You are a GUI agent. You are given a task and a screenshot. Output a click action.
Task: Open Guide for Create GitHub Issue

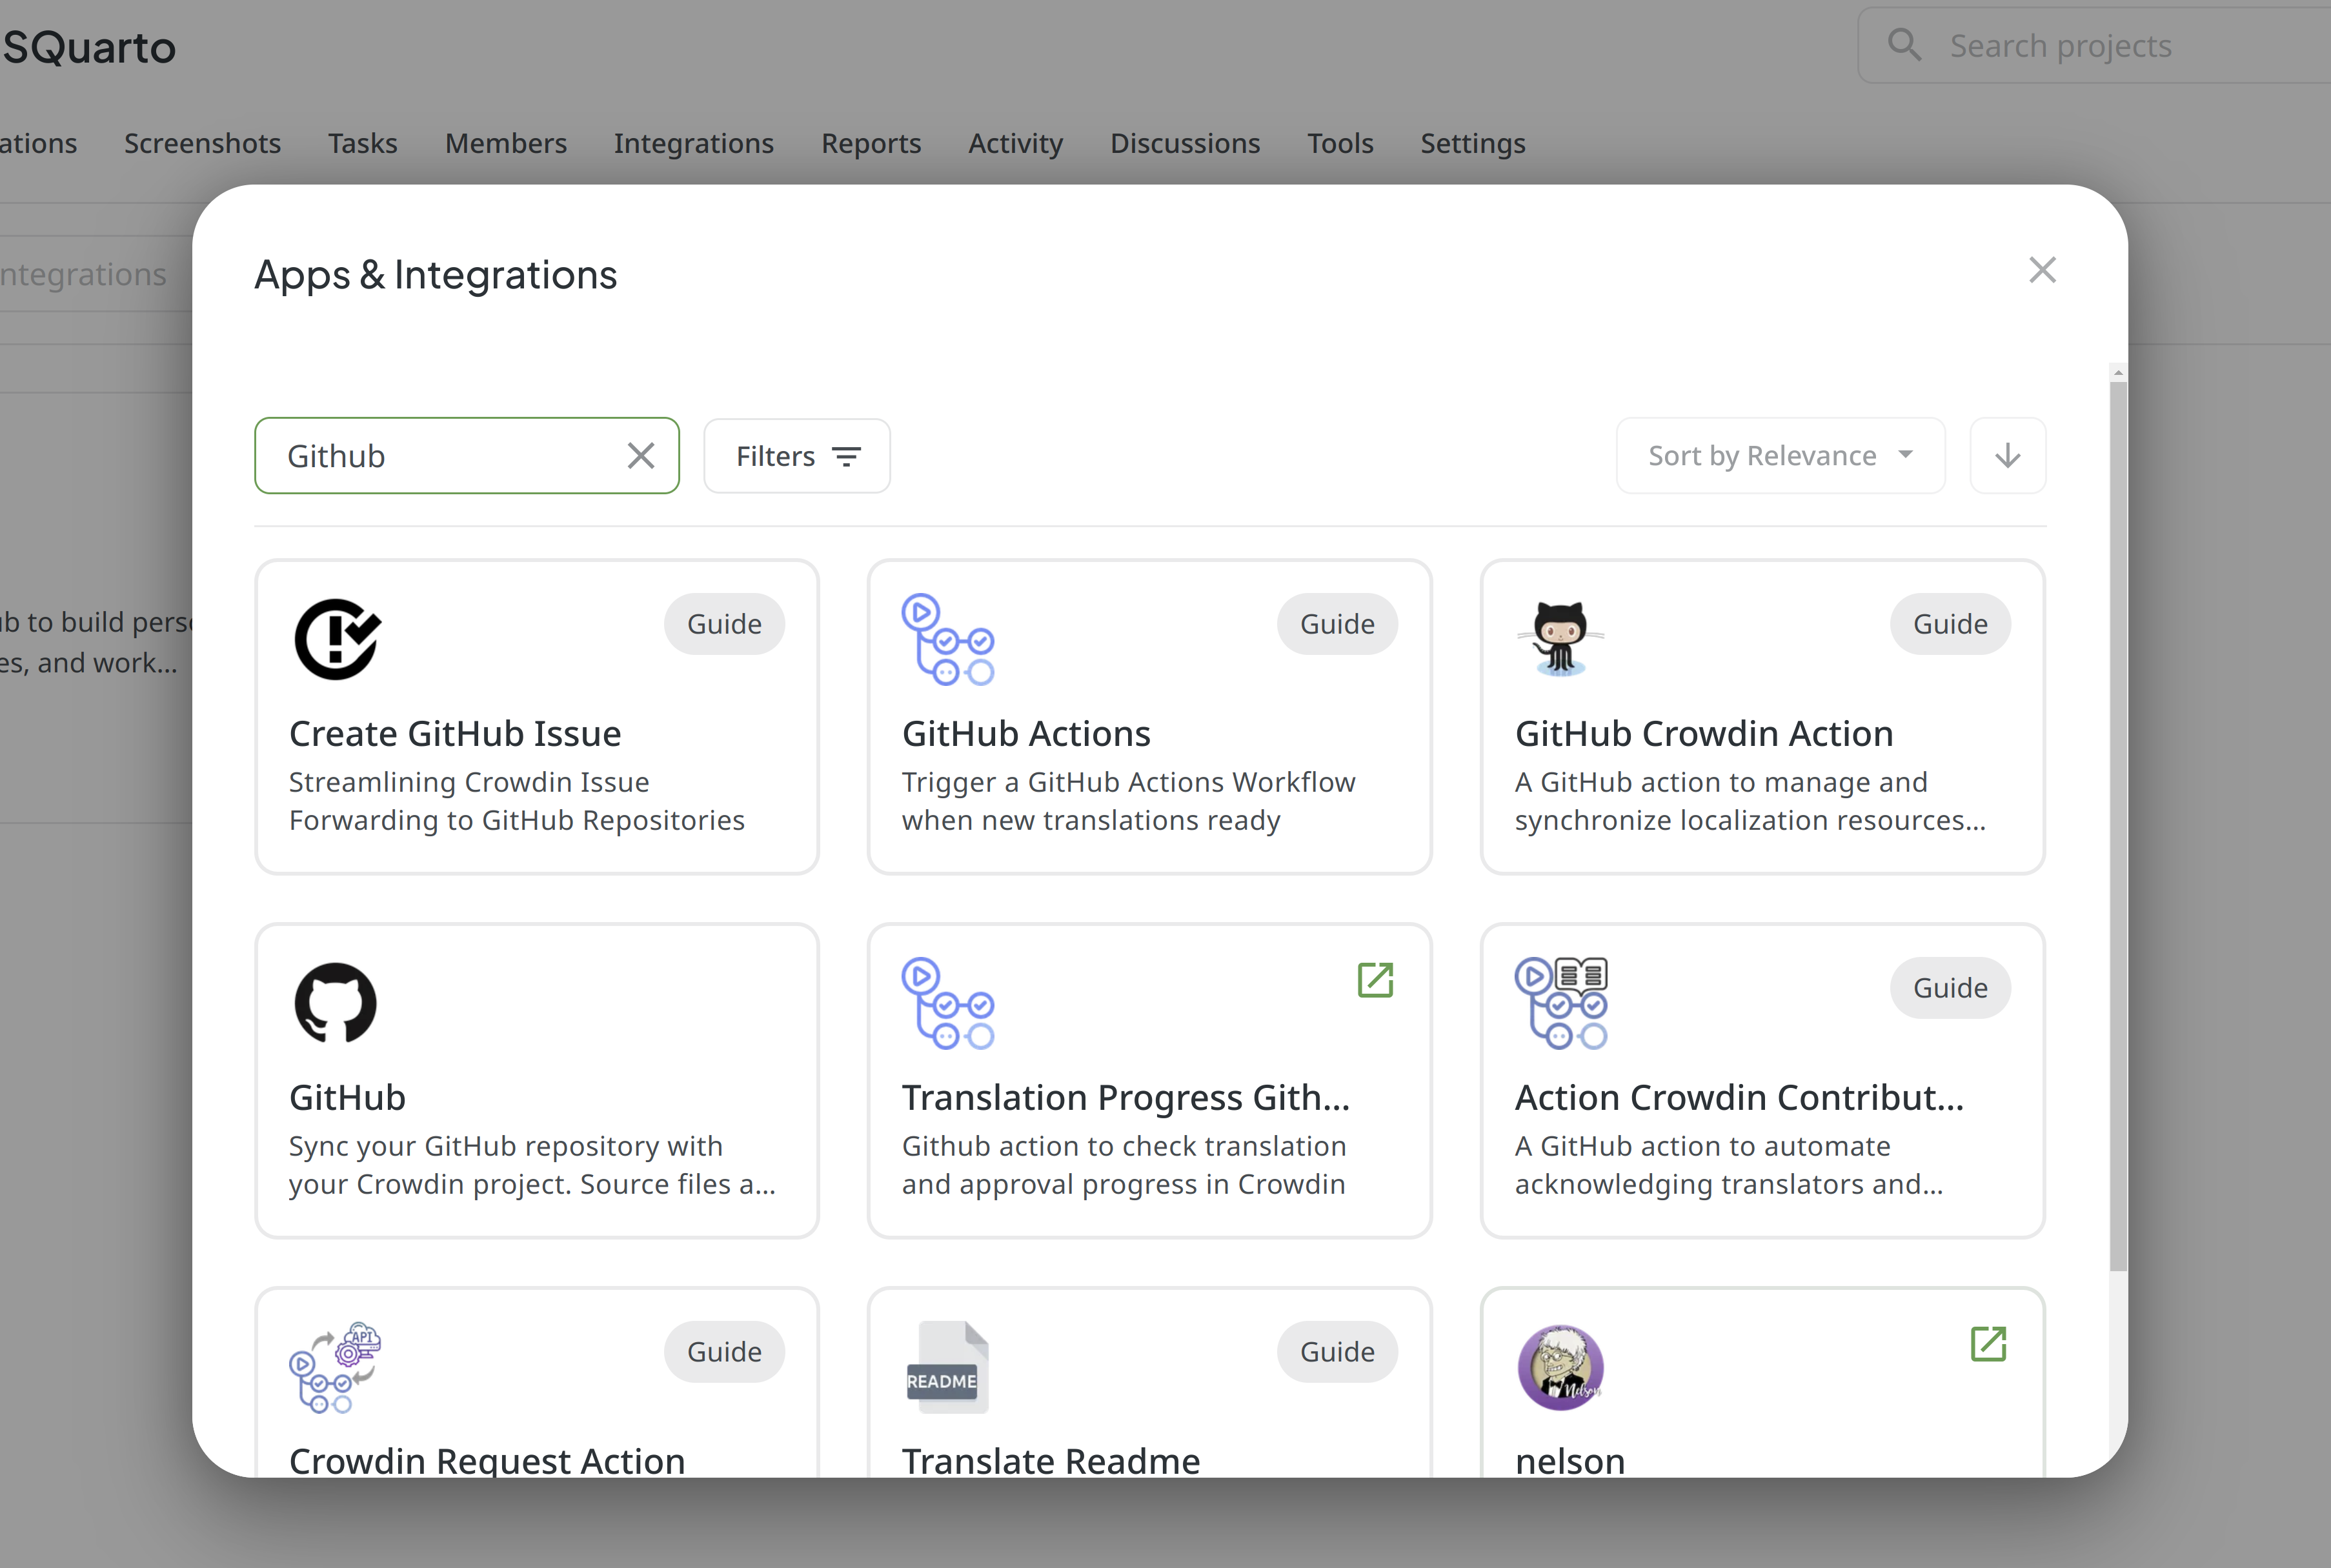point(724,624)
